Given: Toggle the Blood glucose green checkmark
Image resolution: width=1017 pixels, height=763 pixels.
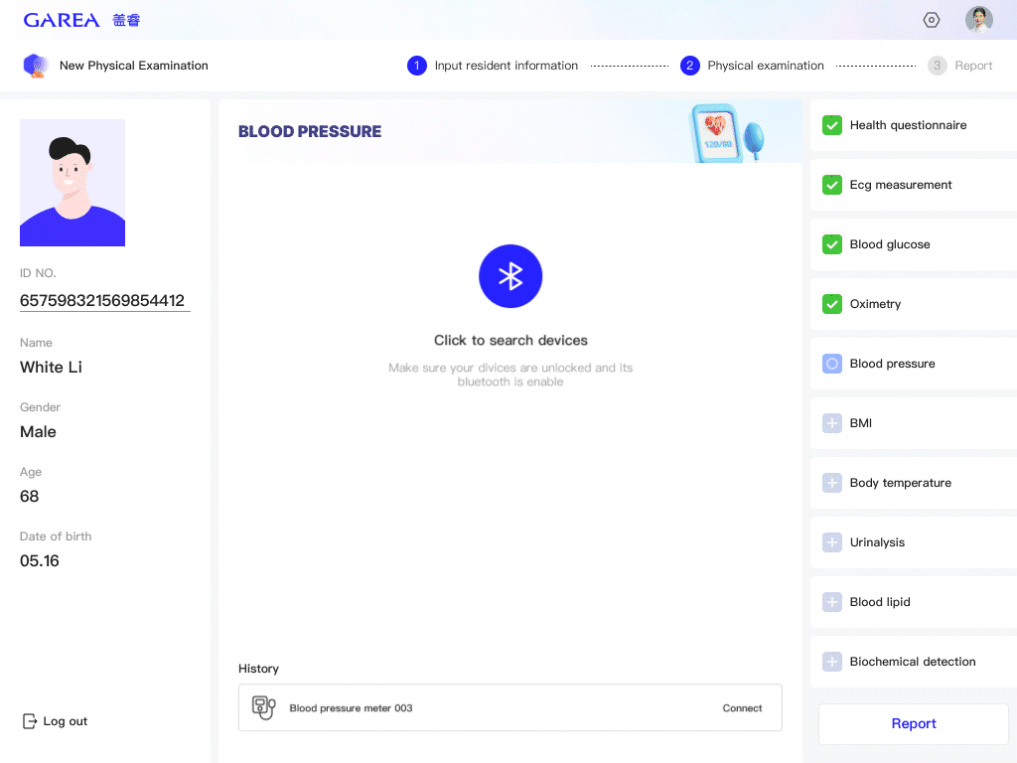Looking at the screenshot, I should click(x=832, y=244).
